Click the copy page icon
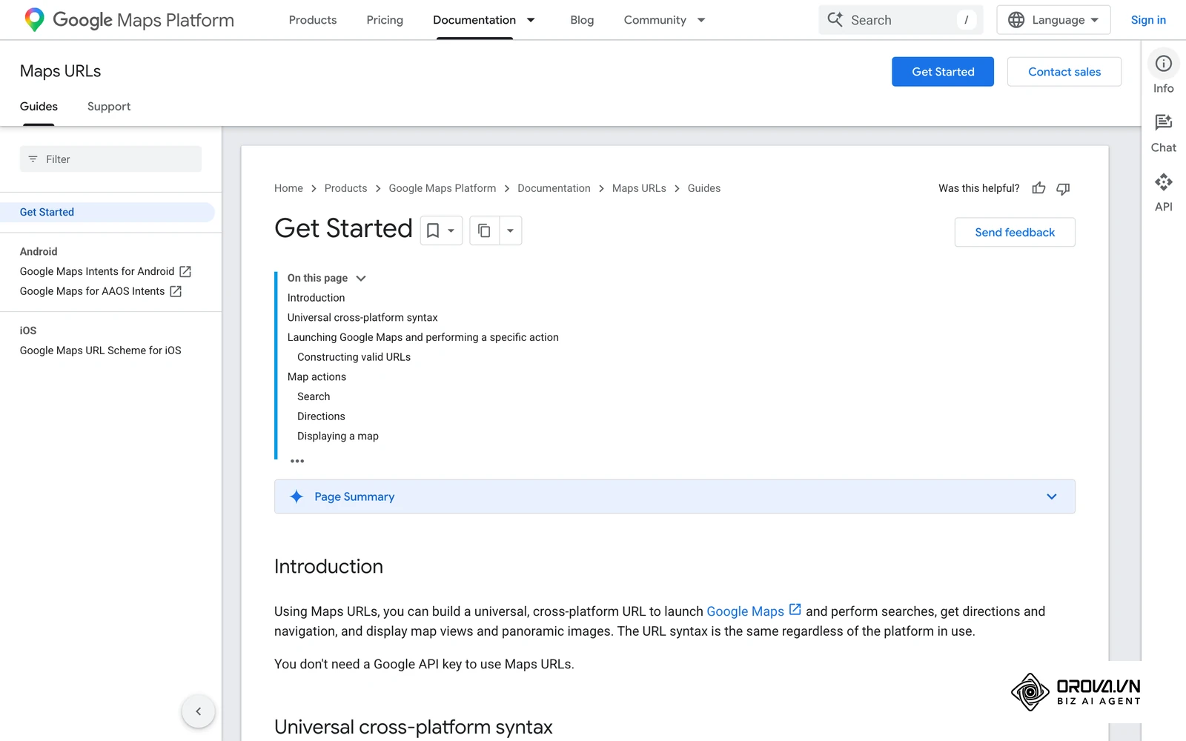1186x741 pixels. pyautogui.click(x=484, y=230)
